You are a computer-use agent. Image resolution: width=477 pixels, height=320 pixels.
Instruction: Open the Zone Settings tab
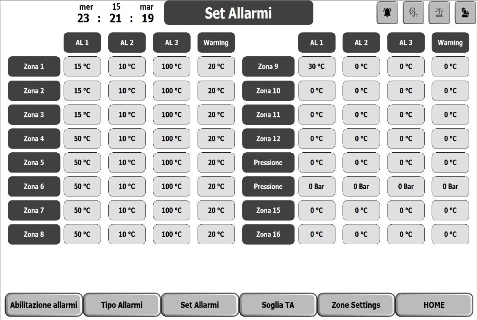356,305
